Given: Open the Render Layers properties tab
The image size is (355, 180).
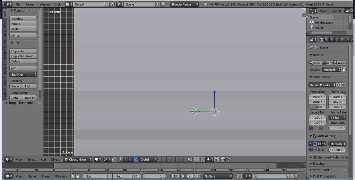Looking at the screenshot, I should point(327,39).
